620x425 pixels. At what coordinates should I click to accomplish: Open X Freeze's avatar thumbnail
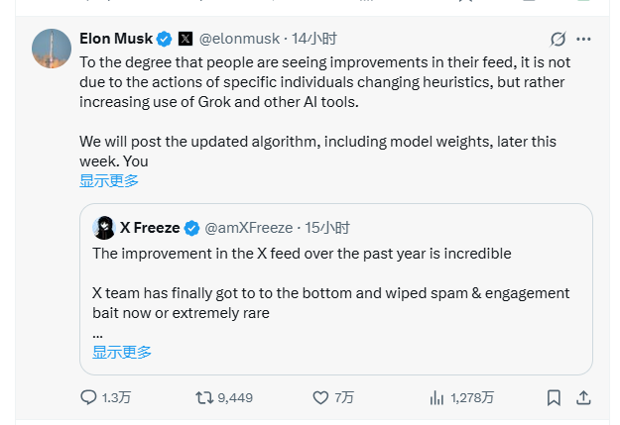(x=103, y=228)
